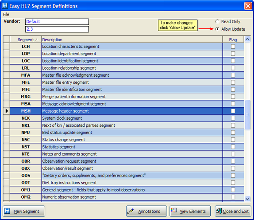The height and width of the screenshot is (220, 254).
Task: Tick the Flag checkbox for OBX row
Action: (x=233, y=168)
